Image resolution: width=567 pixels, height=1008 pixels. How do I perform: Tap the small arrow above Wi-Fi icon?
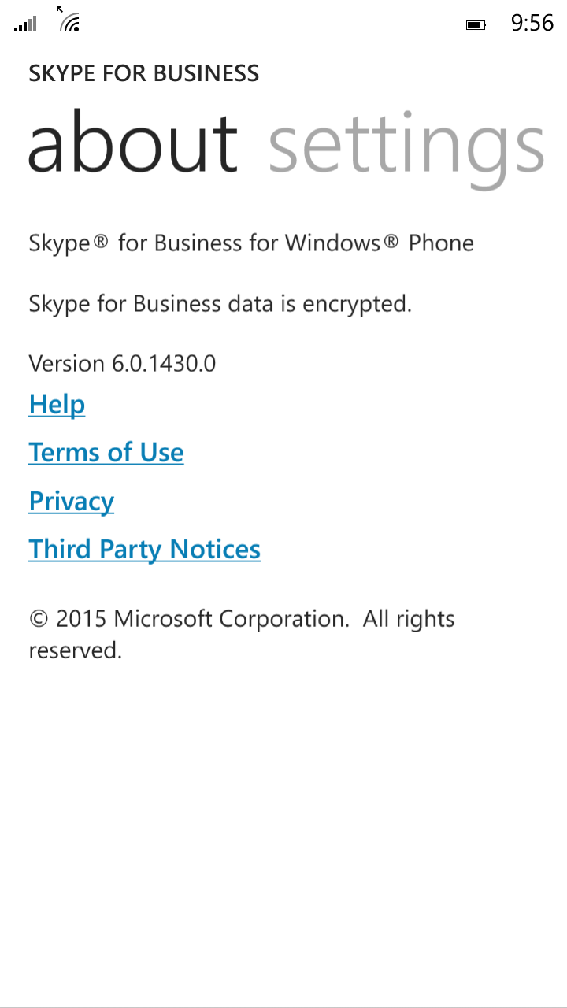[60, 10]
